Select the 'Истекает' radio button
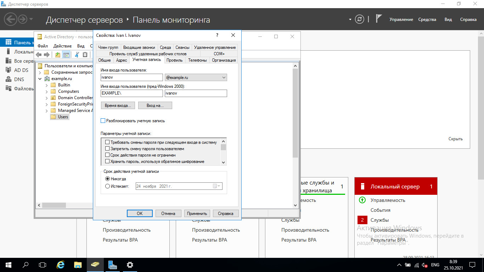 coord(108,186)
